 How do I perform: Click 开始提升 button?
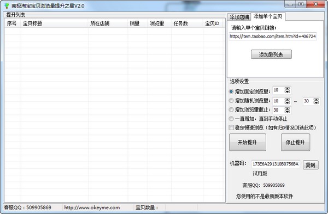tap(248, 142)
